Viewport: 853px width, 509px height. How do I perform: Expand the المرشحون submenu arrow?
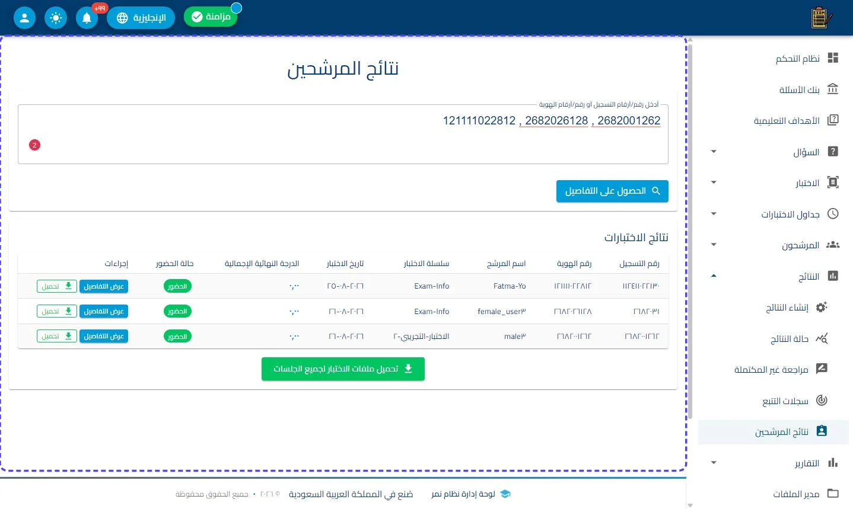coord(714,245)
